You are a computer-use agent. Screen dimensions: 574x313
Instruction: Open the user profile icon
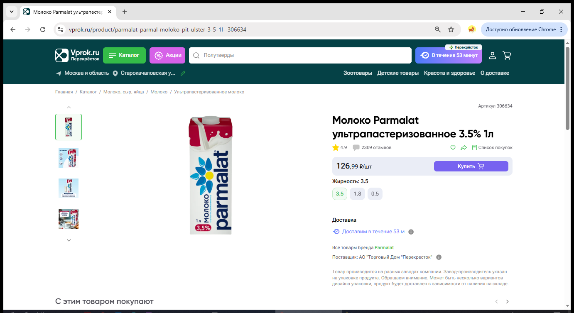point(492,55)
